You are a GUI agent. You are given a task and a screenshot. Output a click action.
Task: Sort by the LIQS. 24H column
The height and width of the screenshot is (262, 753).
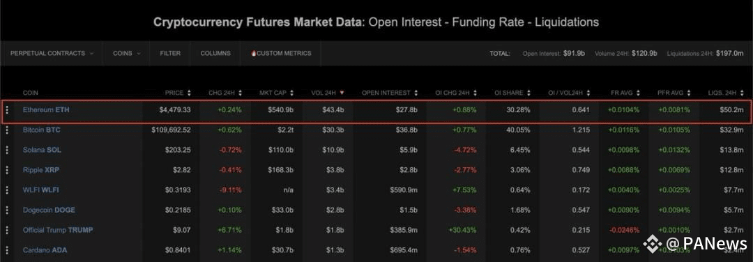726,93
